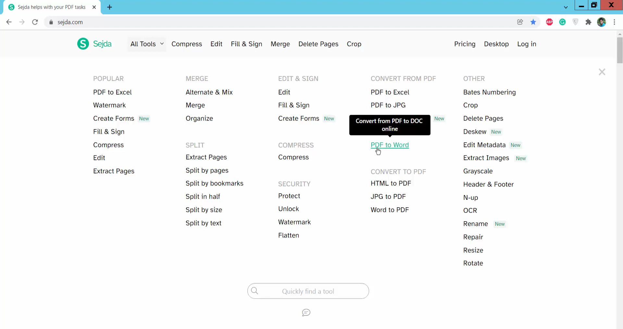The image size is (623, 329).
Task: Open the N-up tool
Action: (x=470, y=198)
